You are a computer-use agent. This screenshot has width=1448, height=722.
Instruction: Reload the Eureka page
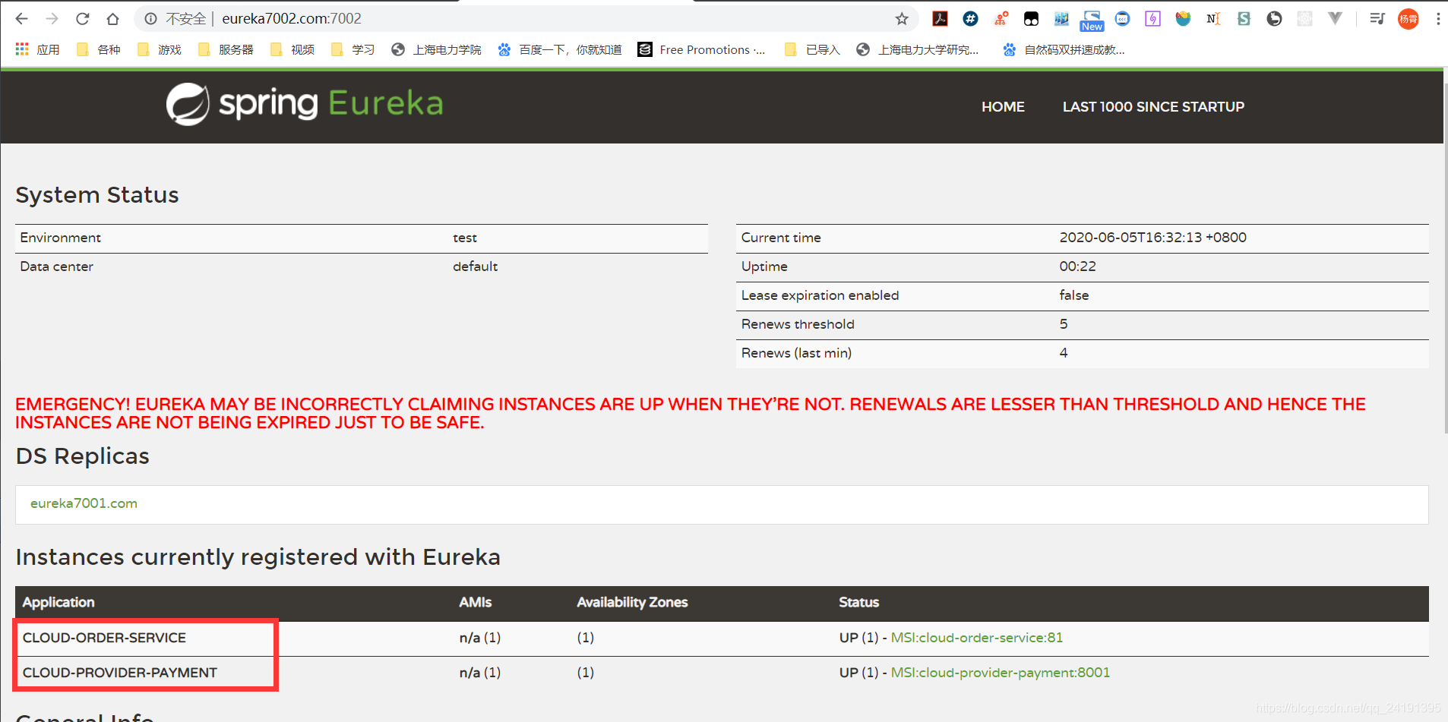[82, 19]
